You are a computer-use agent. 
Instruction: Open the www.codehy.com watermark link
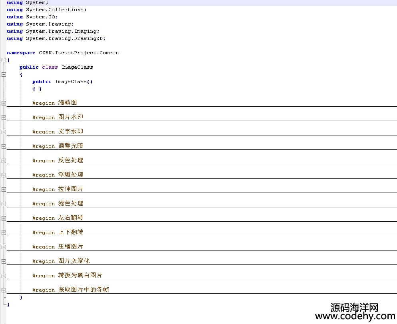click(355, 316)
